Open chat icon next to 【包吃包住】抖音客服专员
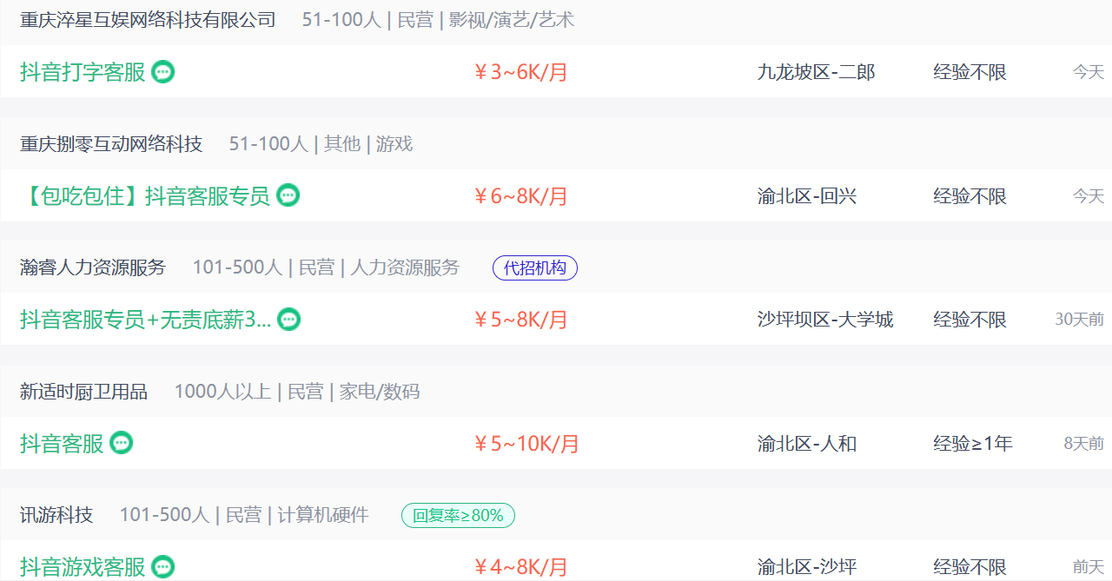Image resolution: width=1112 pixels, height=581 pixels. [x=288, y=195]
